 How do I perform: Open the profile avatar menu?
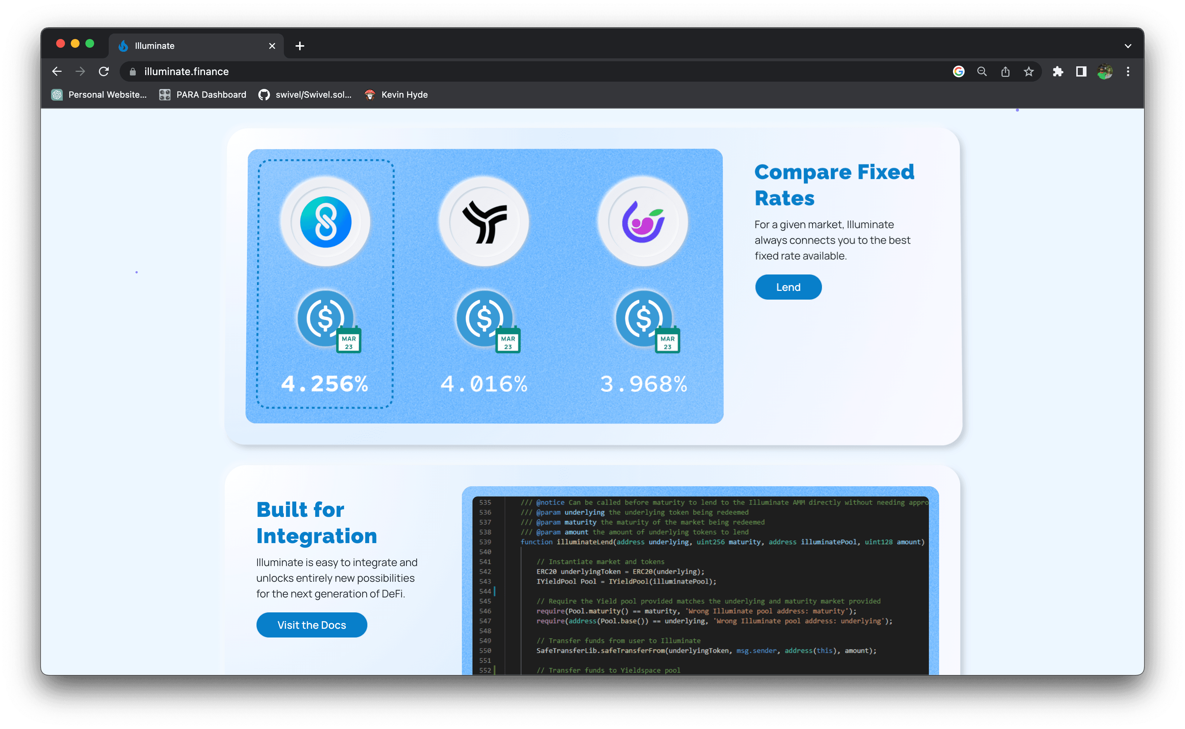[1105, 72]
